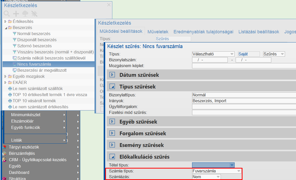Open the Minimumkészlet submenu
The width and height of the screenshot is (296, 180).
[36, 115]
